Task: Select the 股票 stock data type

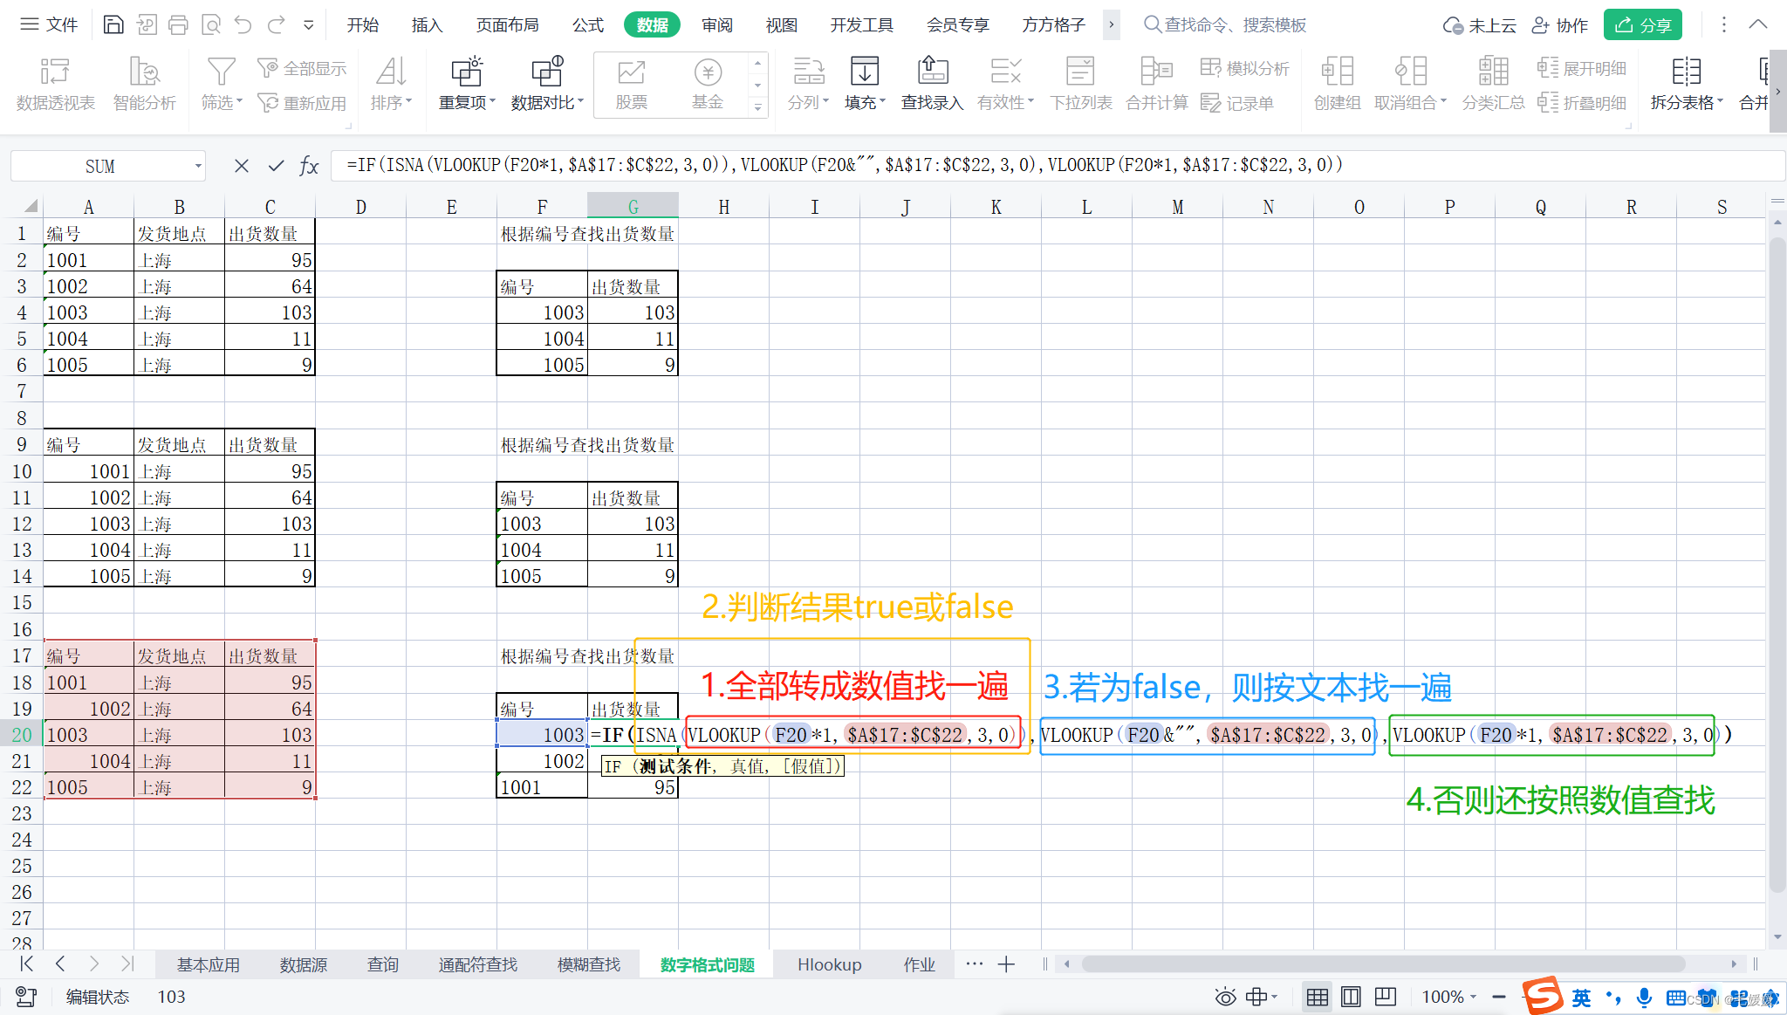Action: pyautogui.click(x=631, y=85)
